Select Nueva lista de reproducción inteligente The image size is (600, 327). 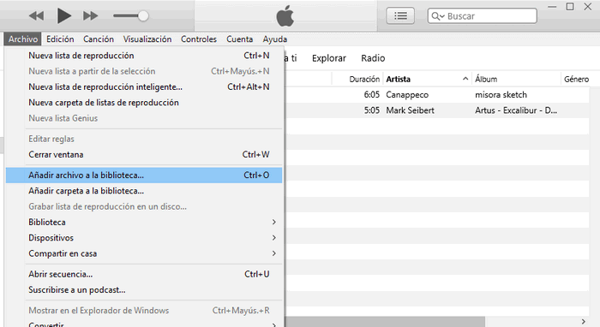(x=144, y=87)
